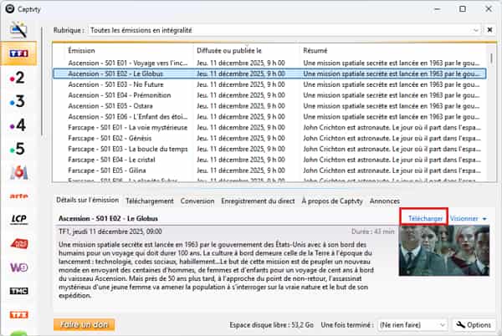This screenshot has width=502, height=336.
Task: Select the TF1 channel
Action: [x=18, y=53]
